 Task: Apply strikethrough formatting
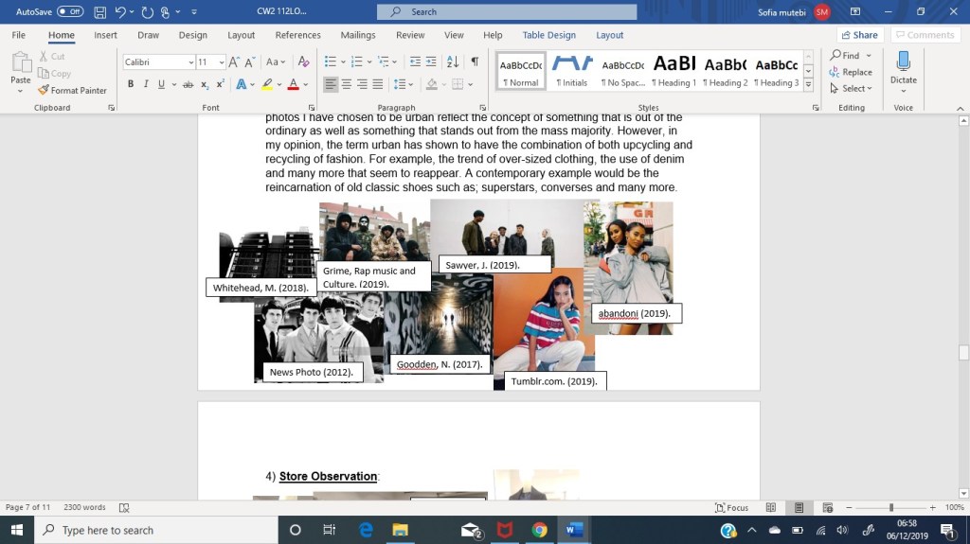189,84
